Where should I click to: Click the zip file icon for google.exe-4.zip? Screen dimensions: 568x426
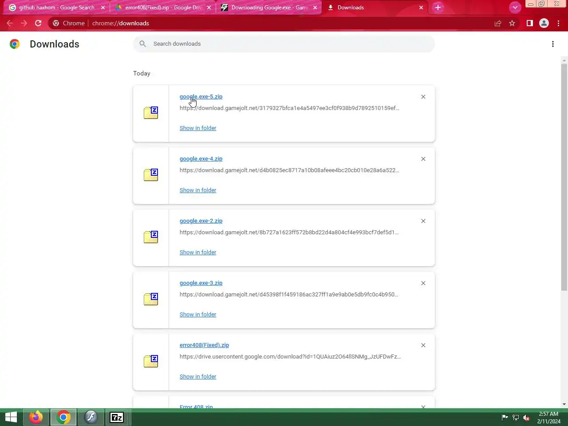point(151,175)
